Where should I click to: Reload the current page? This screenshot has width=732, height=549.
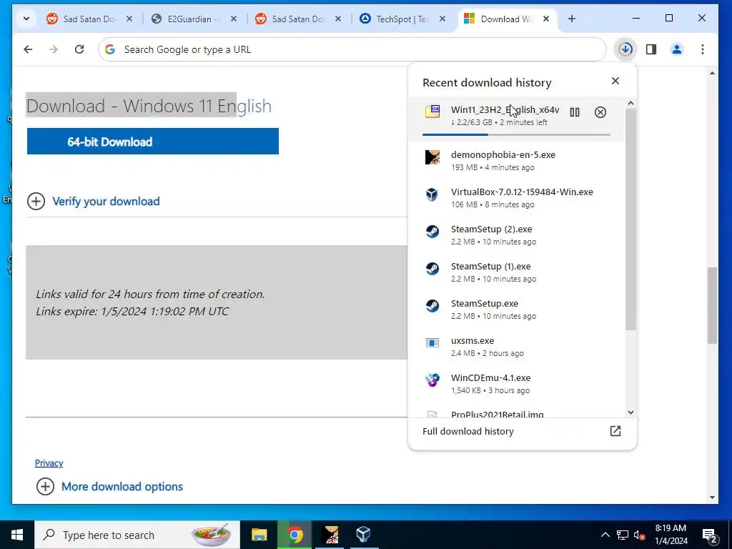point(79,49)
